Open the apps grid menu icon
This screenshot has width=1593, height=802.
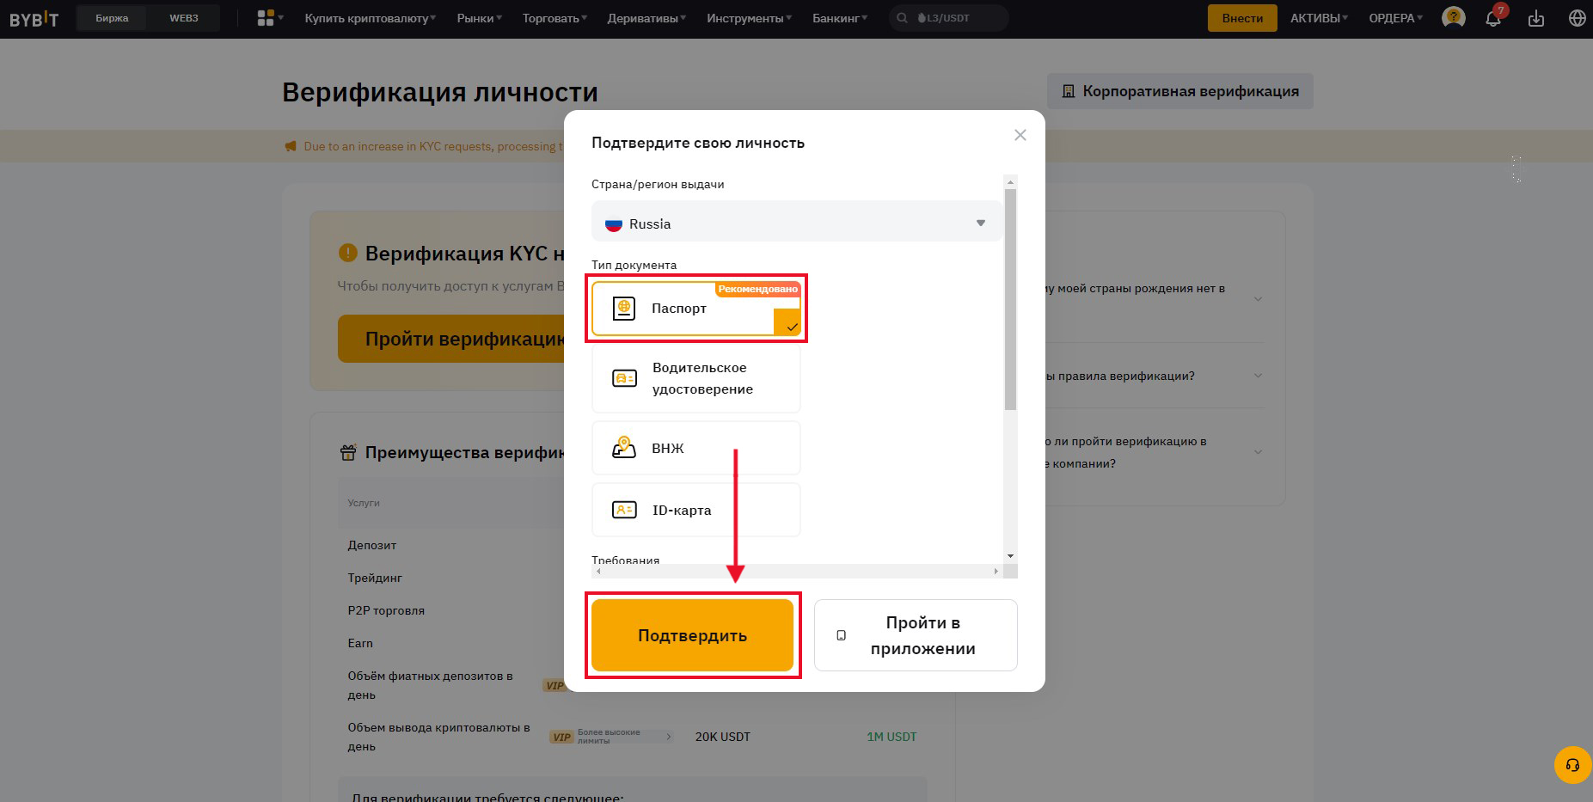point(266,18)
